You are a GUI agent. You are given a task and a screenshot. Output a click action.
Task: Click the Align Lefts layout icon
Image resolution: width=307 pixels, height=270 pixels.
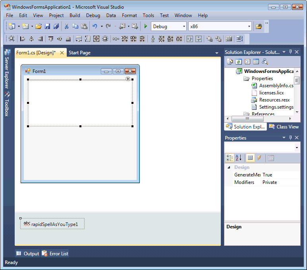[x=23, y=39]
